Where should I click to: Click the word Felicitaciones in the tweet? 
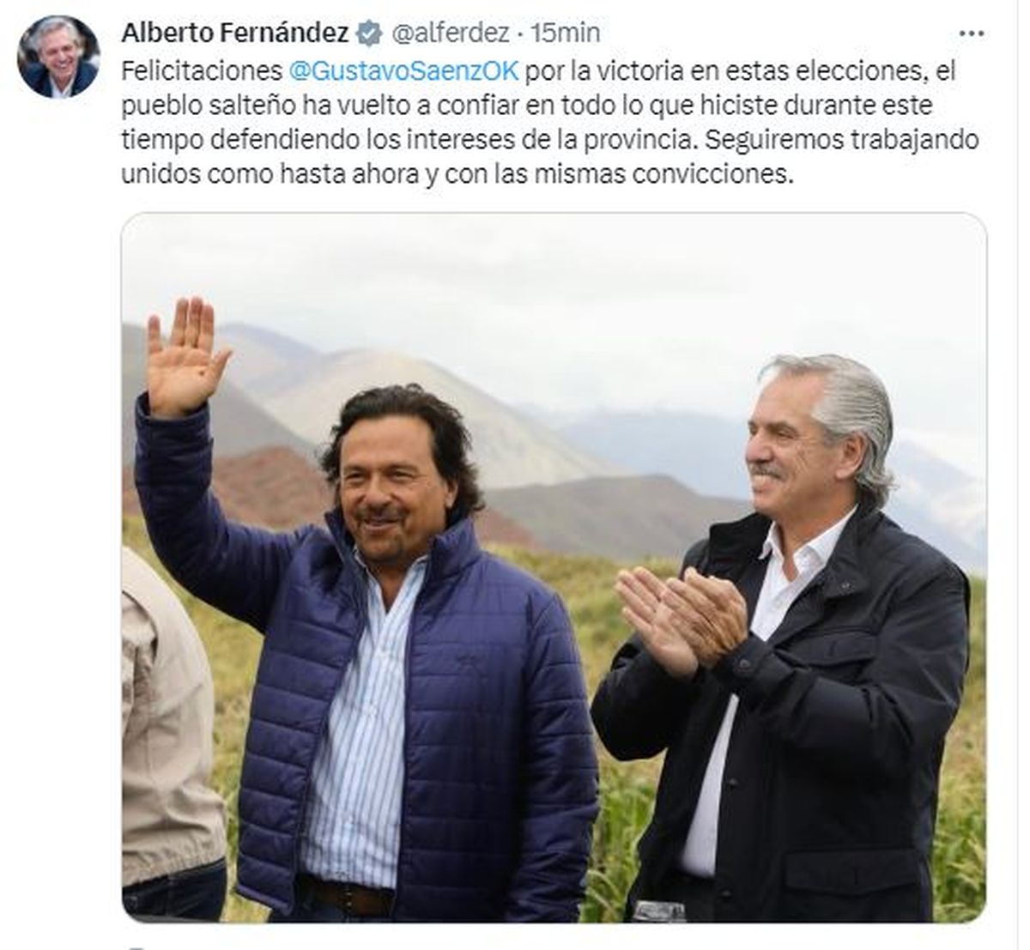202,70
